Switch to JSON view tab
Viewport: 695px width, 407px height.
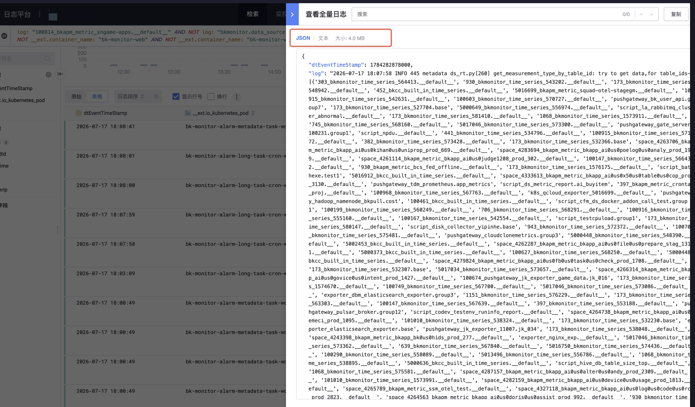coord(303,38)
